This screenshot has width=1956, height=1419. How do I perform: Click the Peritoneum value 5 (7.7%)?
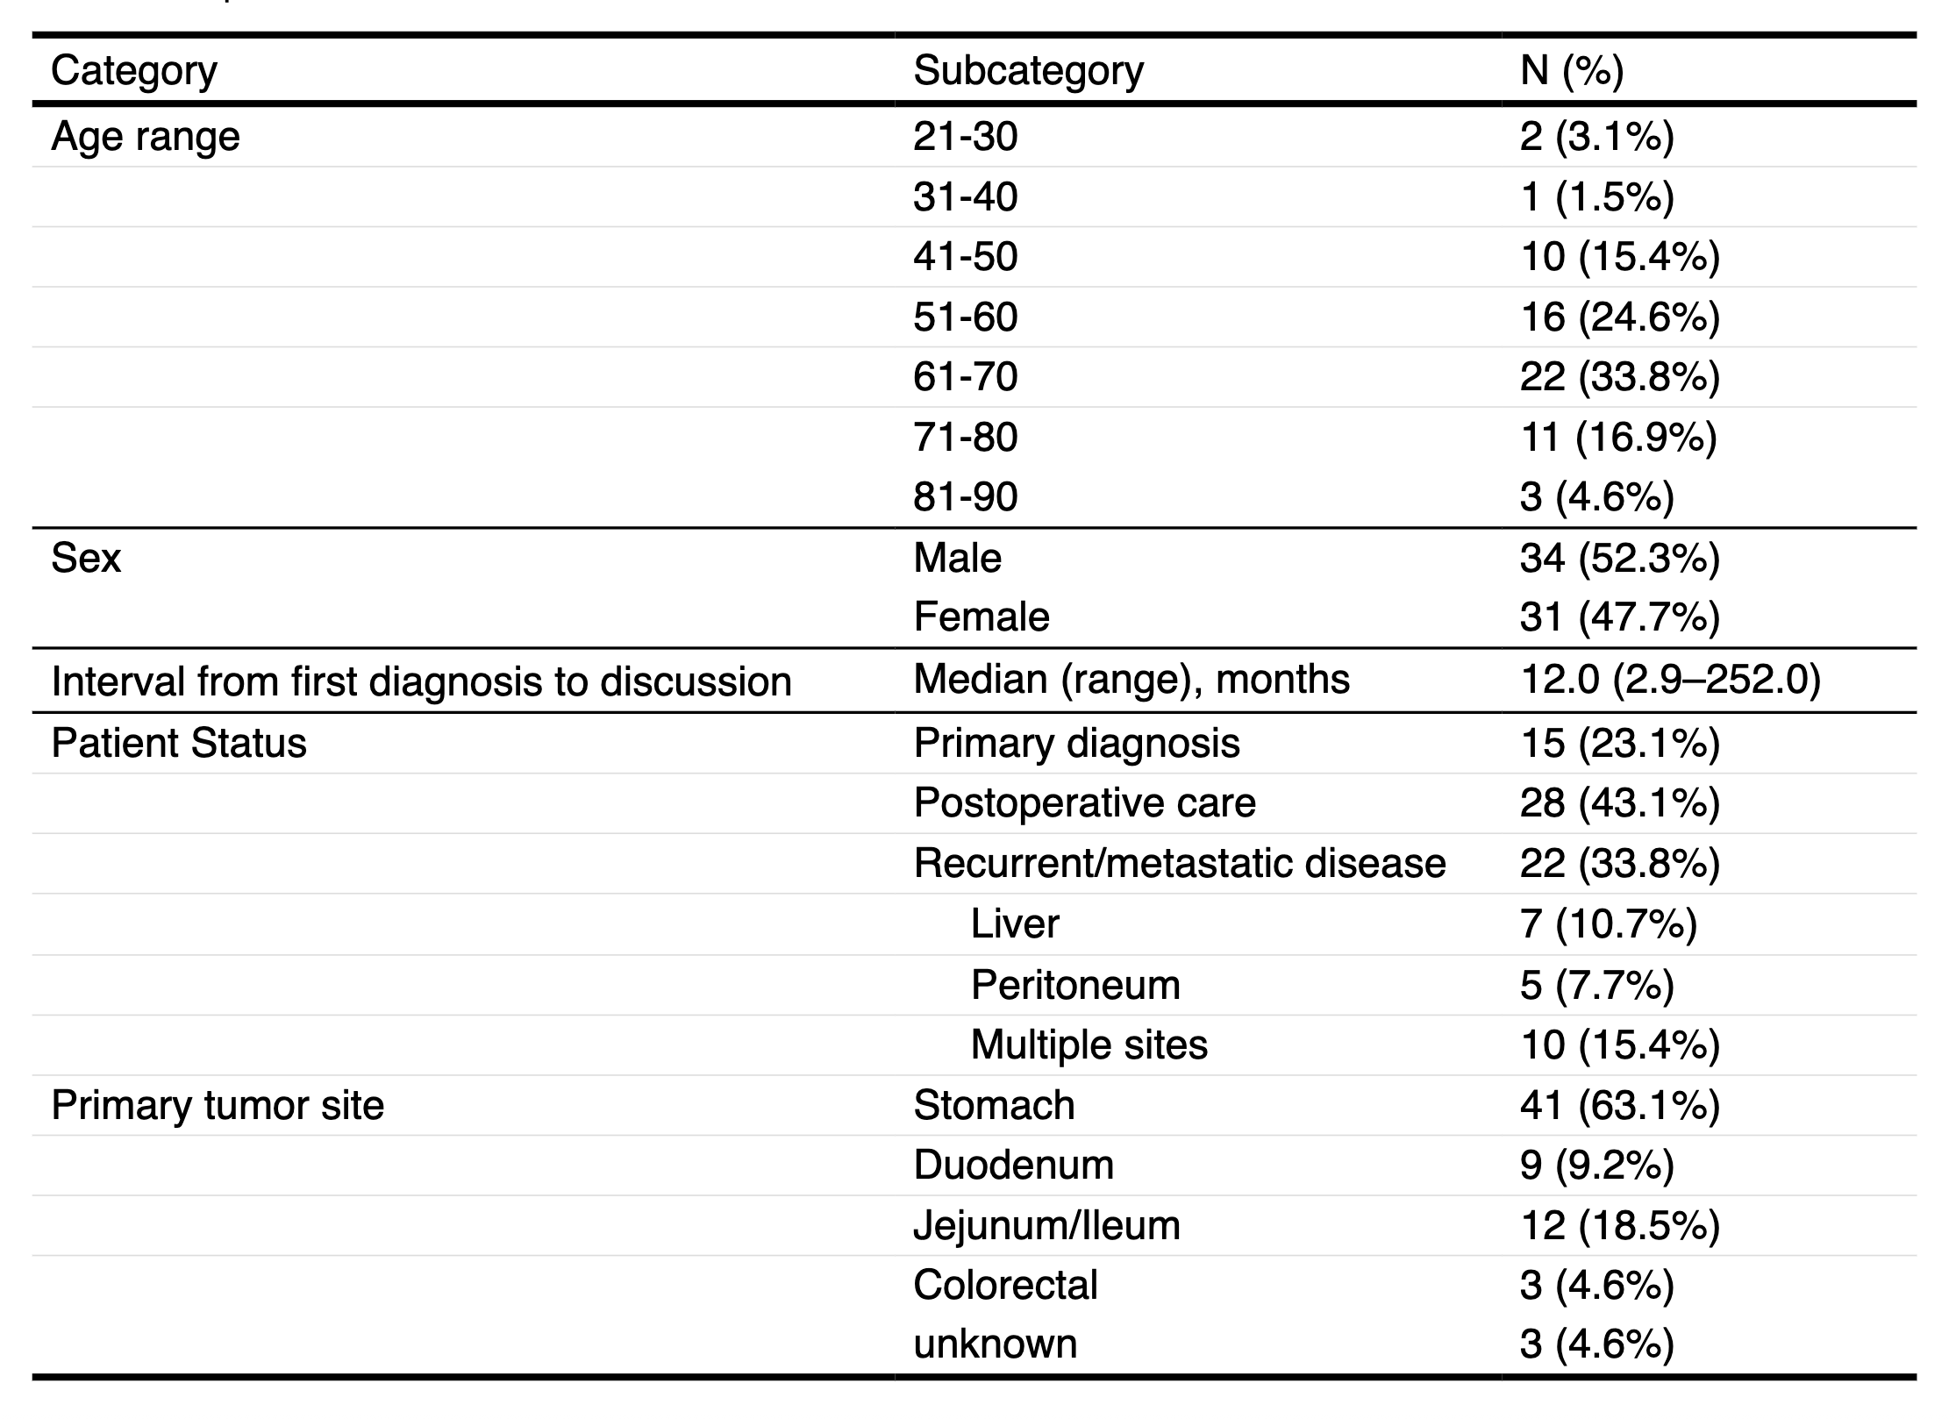click(1596, 985)
